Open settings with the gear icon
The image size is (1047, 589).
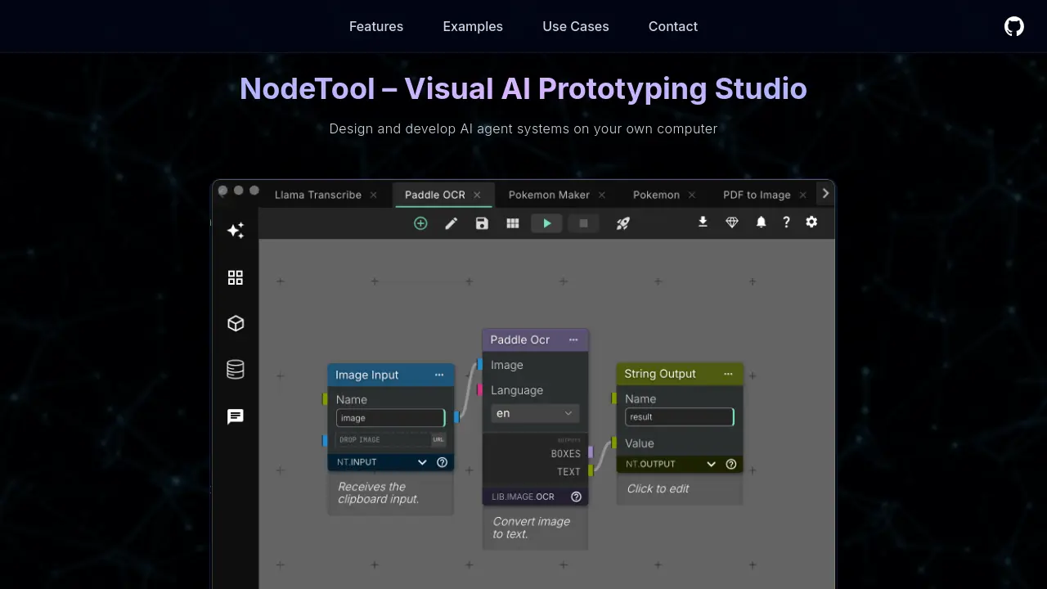(811, 222)
